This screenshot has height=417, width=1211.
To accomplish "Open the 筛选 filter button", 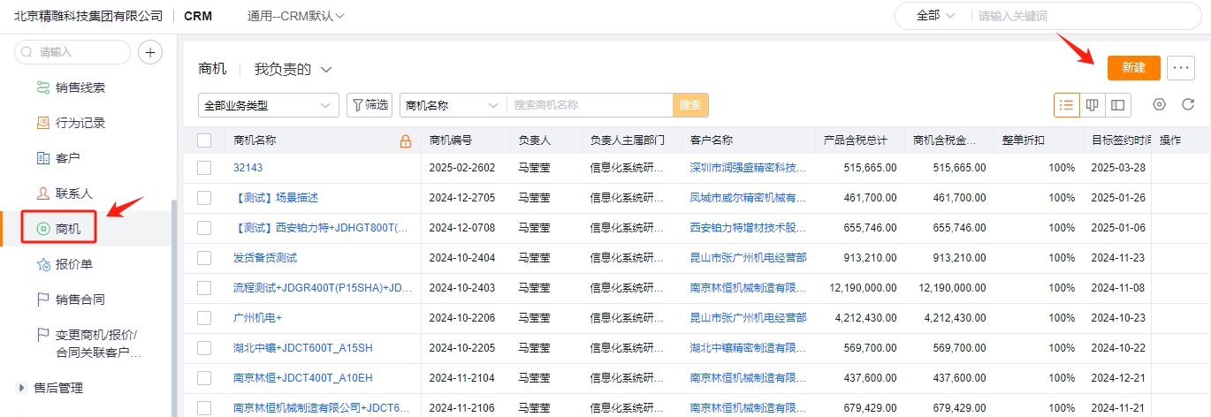I will (369, 105).
